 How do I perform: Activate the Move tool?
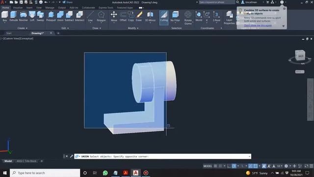(x=114, y=16)
